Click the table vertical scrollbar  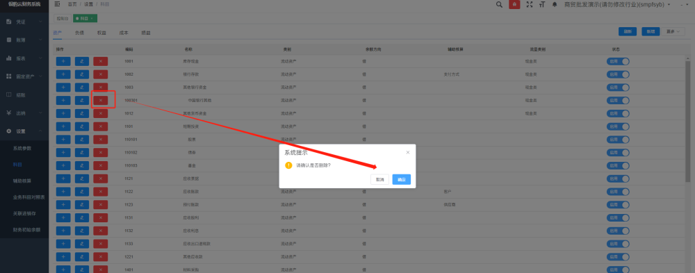(x=688, y=122)
